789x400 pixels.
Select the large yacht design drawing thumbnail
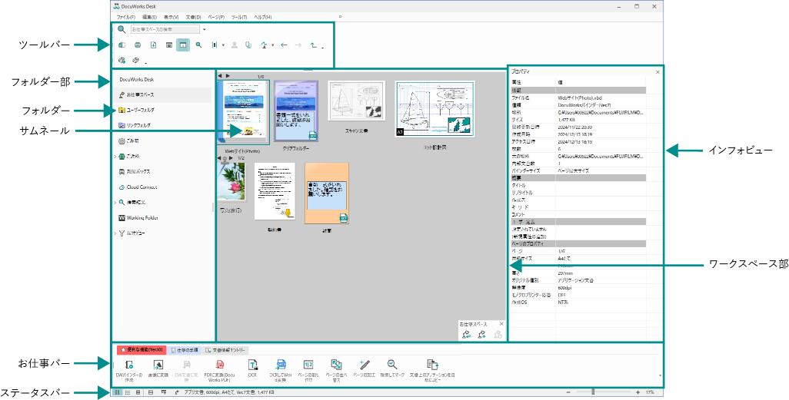(435, 110)
